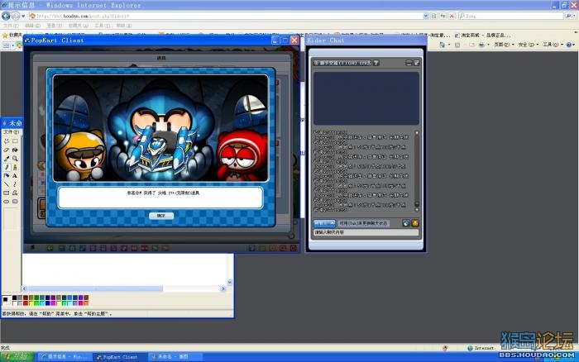Select the Pencil tool in Paint
Viewport: 579px width, 362px height.
tap(7, 167)
